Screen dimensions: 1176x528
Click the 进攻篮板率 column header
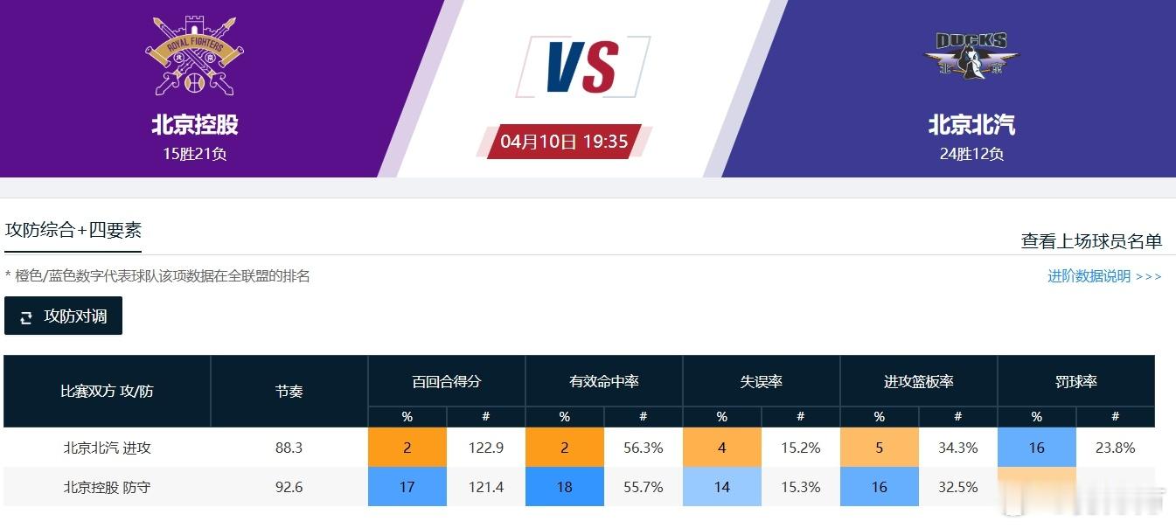tap(918, 381)
